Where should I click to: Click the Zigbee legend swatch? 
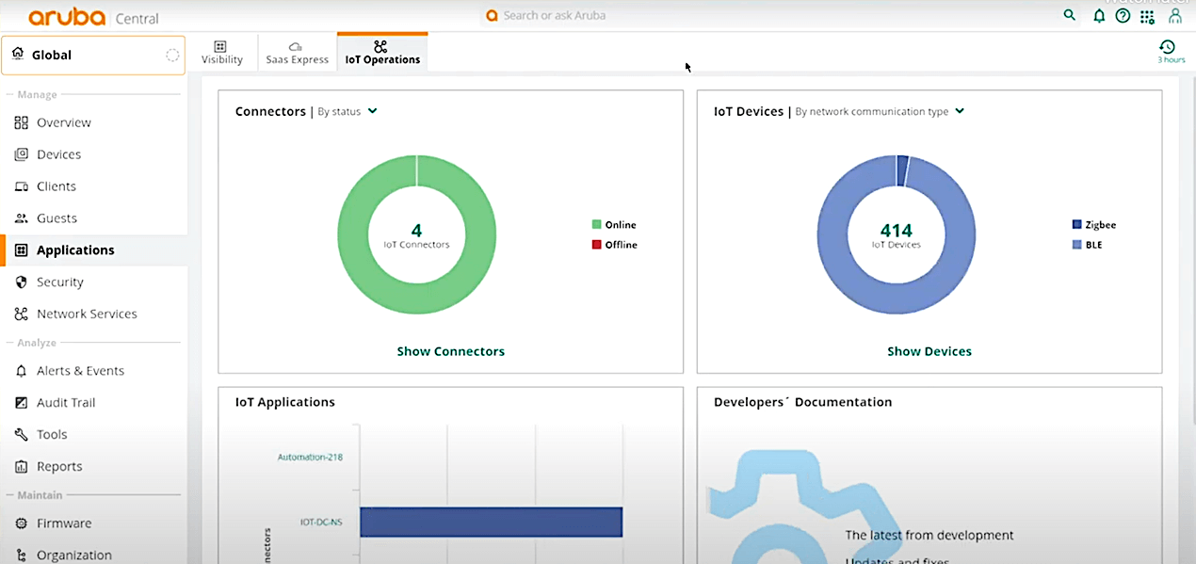(x=1076, y=225)
